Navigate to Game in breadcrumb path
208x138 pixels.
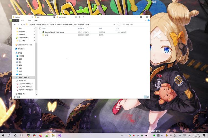[52, 25]
